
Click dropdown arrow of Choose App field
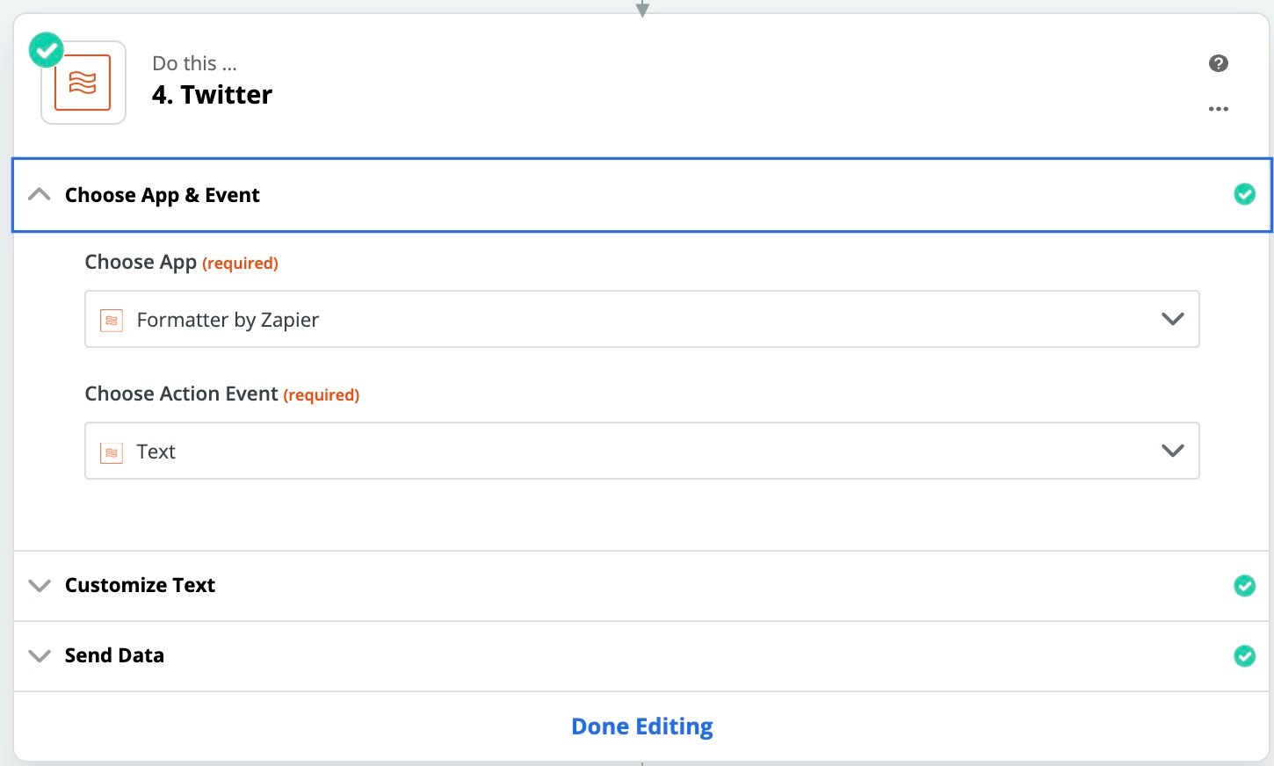pyautogui.click(x=1173, y=319)
